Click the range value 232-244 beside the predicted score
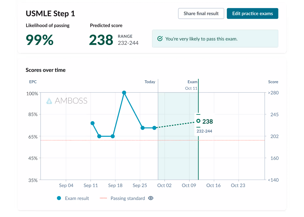Image resolution: width=304 pixels, height=217 pixels. pos(128,43)
